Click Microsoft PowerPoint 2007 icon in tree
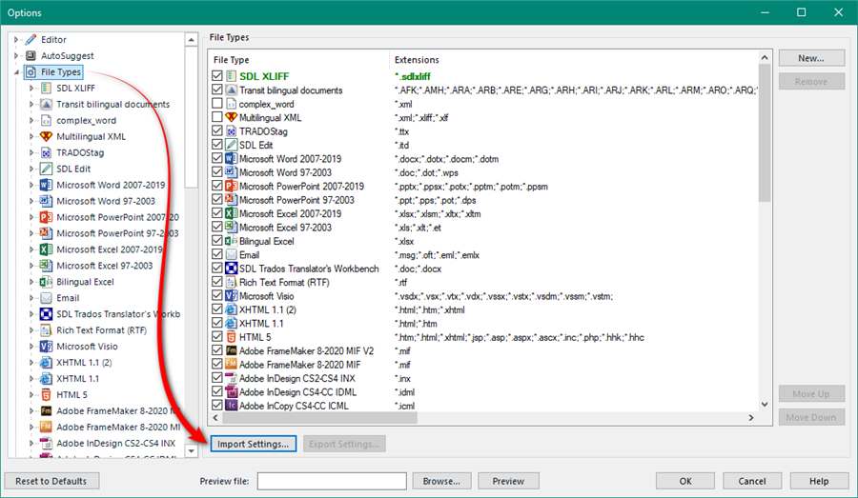 click(47, 217)
